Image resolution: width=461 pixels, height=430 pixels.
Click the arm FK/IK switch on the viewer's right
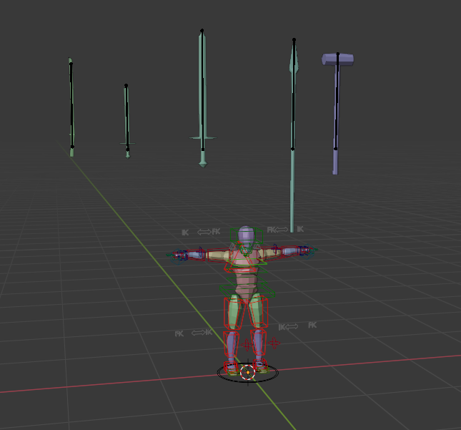(285, 229)
